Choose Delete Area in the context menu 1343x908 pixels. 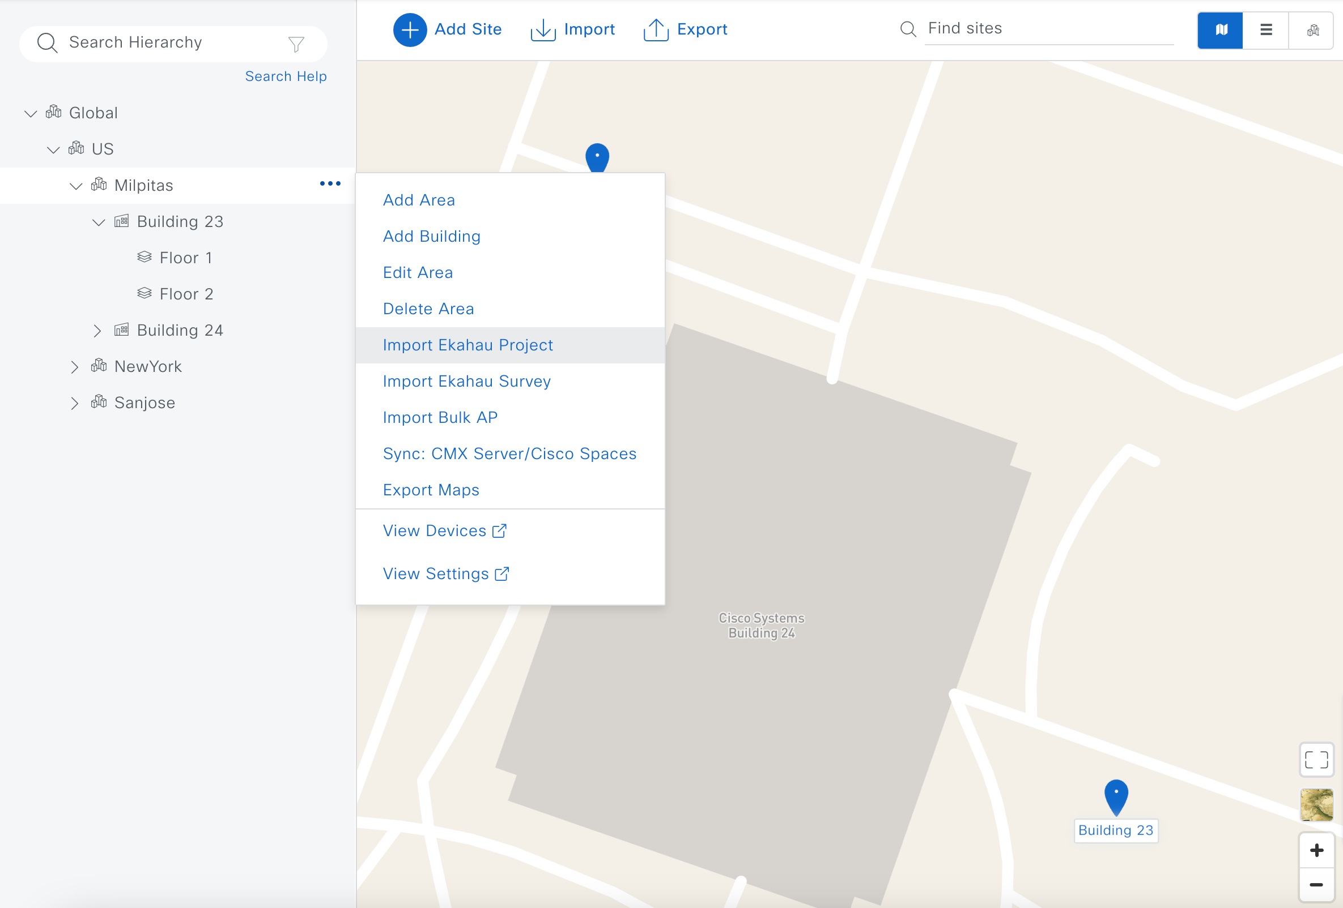pos(428,309)
